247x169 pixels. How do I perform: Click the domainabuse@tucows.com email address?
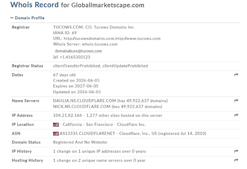point(78,51)
